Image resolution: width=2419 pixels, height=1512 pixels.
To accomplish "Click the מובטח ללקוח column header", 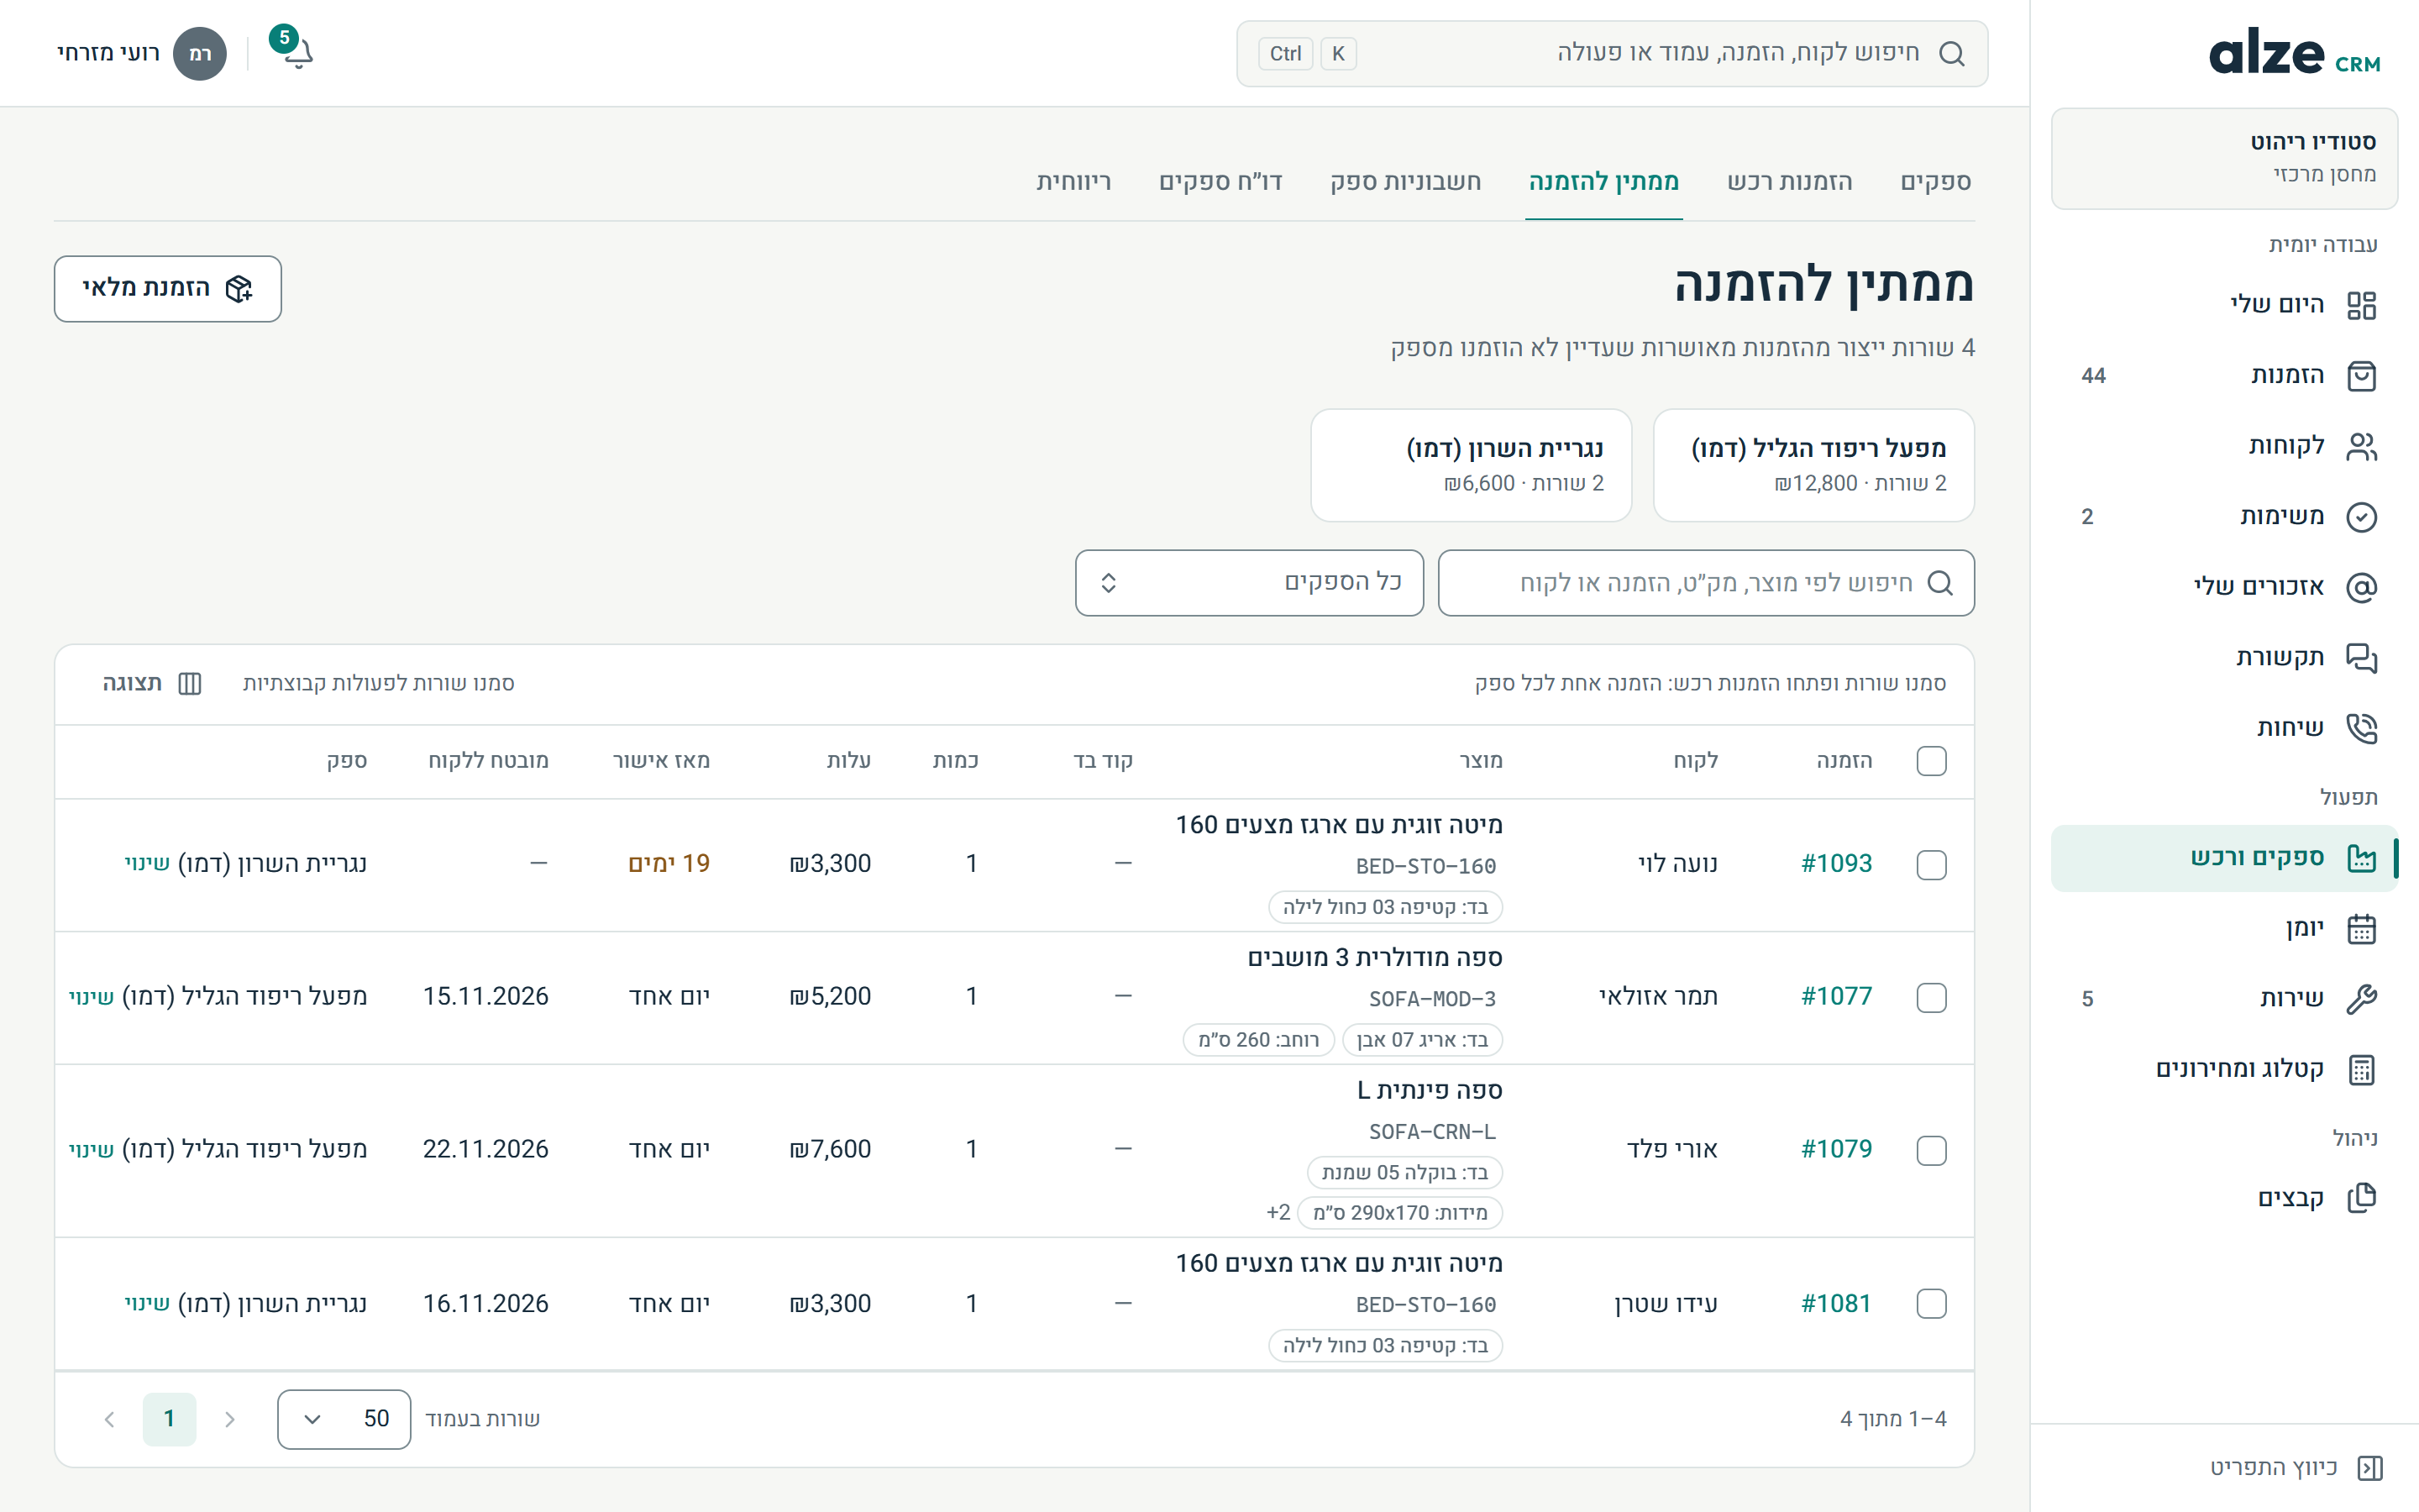I will (488, 761).
